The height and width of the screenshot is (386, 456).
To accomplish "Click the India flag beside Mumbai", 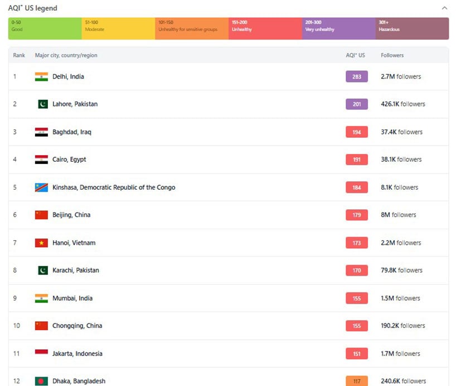I will (41, 298).
